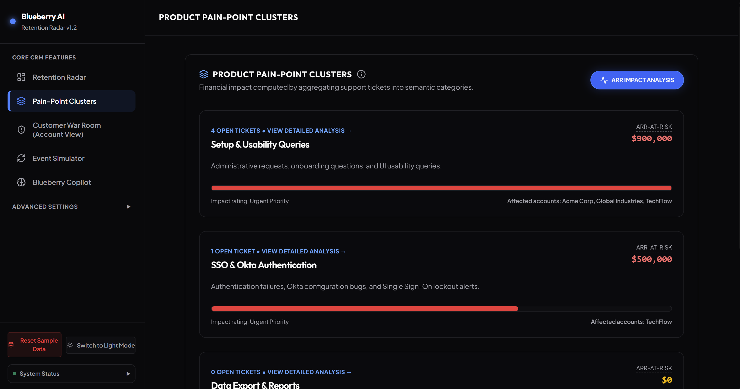Click the $900,000 ARR-at-risk value
Viewport: 740px width, 389px height.
(x=651, y=139)
